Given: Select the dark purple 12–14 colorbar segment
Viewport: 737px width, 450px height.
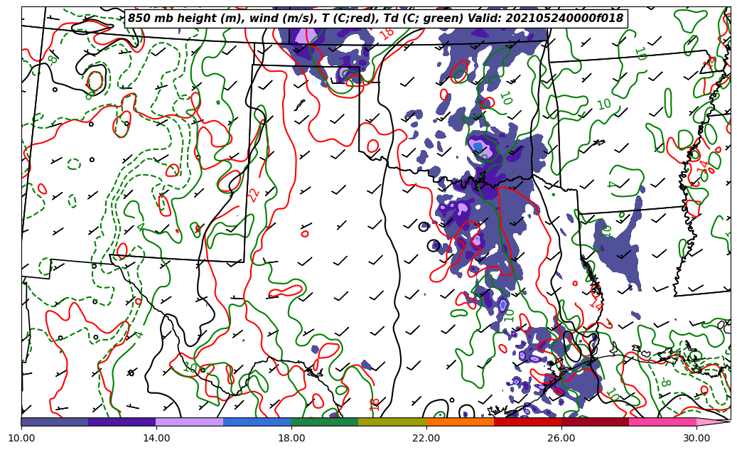Looking at the screenshot, I should 122,422.
